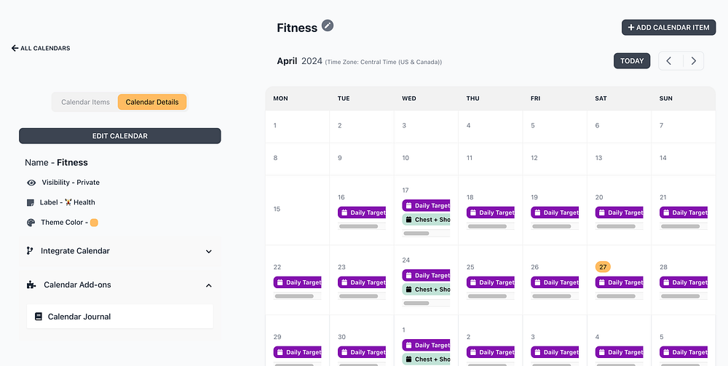Click the label icon beside Health
Viewport: 728px width, 366px height.
coord(31,202)
